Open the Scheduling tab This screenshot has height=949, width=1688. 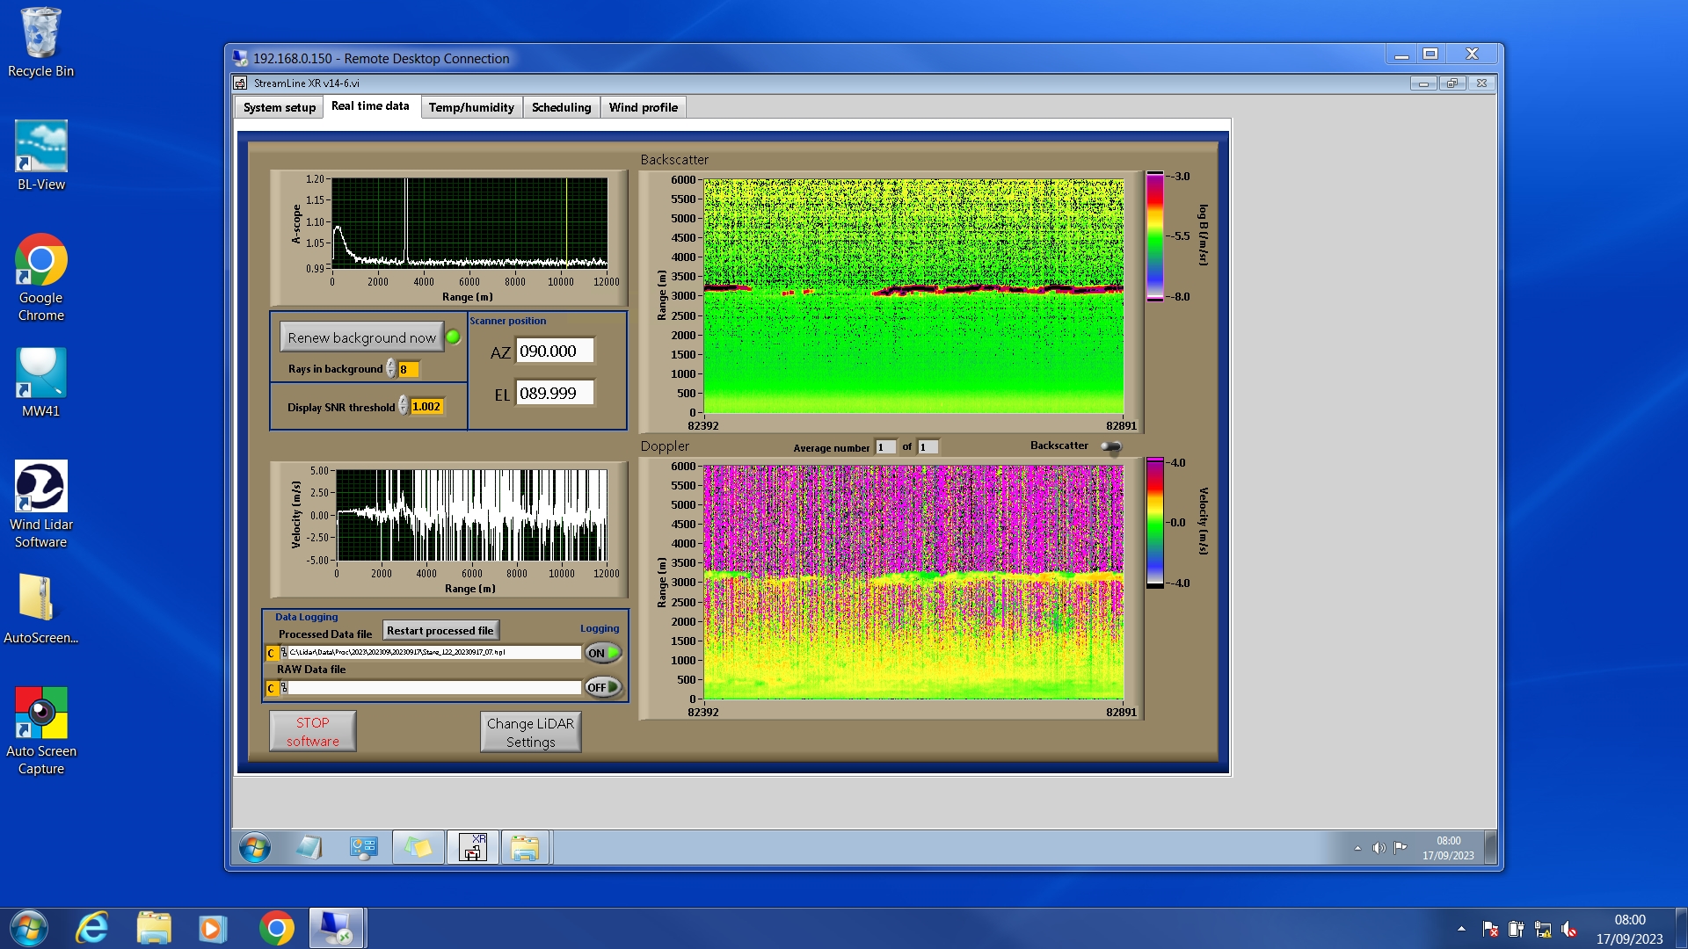[x=561, y=107]
